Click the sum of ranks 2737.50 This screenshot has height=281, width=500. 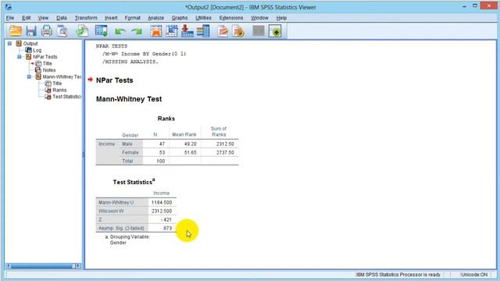tap(225, 153)
